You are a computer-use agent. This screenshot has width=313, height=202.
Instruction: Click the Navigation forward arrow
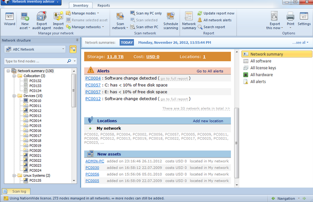[x=304, y=199]
